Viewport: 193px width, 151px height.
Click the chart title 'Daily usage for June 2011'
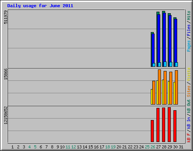click(40, 6)
